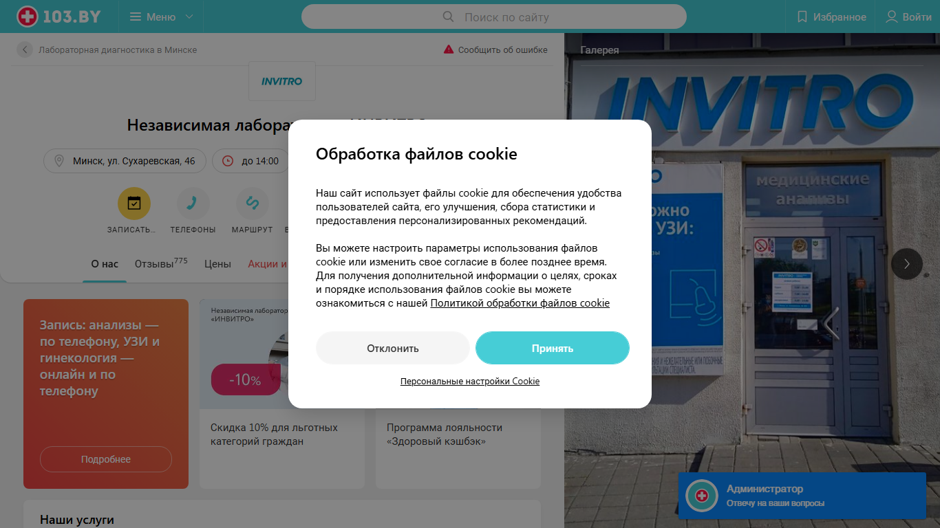Open the Администратор chat avatar
The width and height of the screenshot is (940, 528).
(702, 496)
